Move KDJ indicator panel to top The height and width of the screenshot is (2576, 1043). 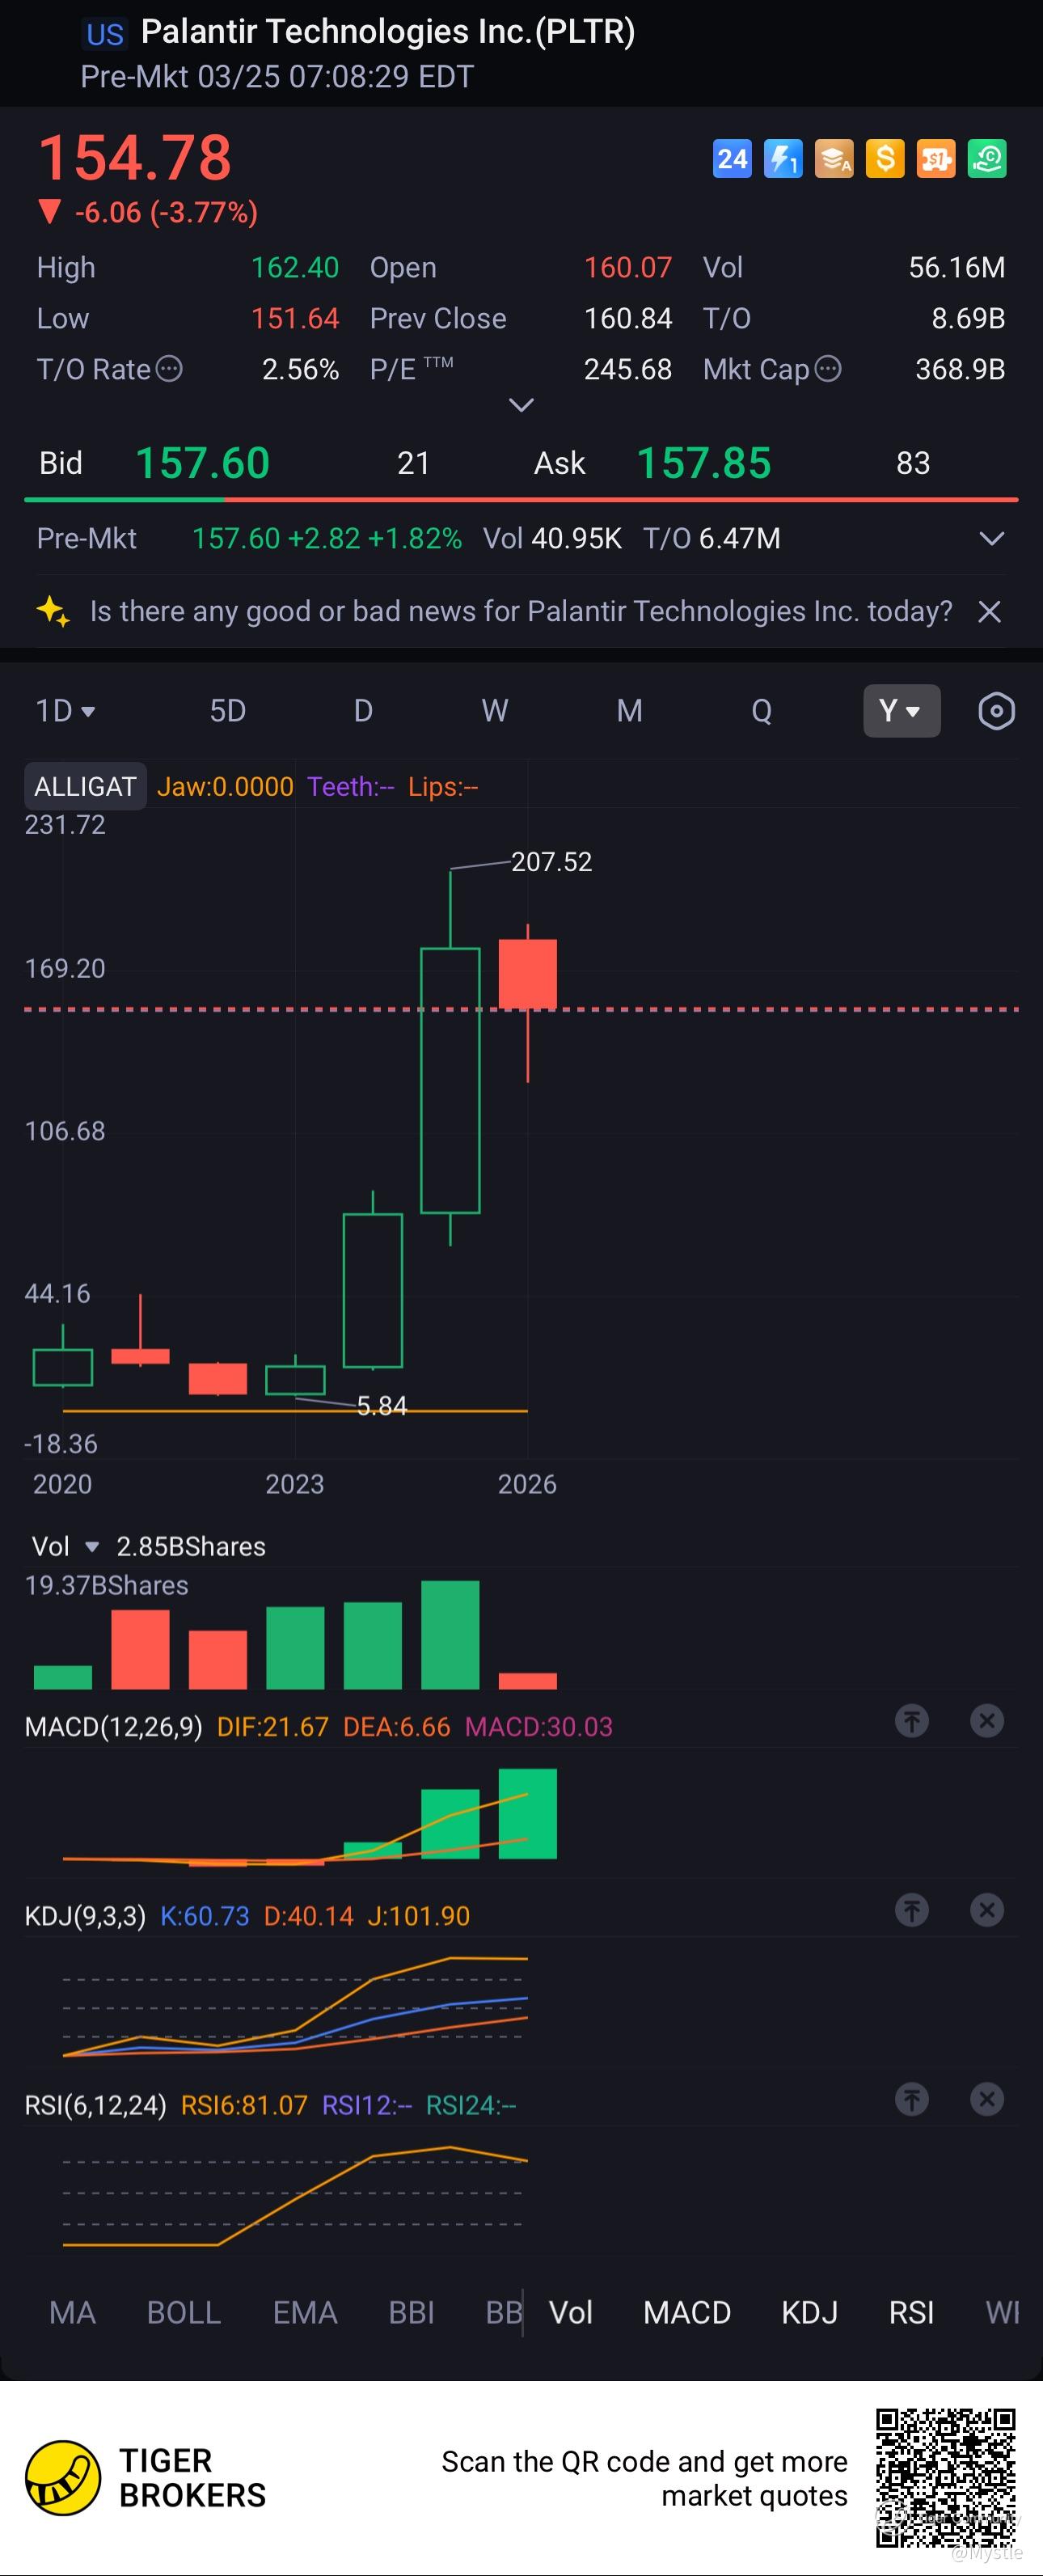[911, 1910]
